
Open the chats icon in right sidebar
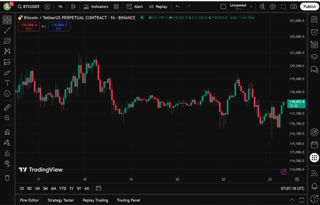(314, 70)
